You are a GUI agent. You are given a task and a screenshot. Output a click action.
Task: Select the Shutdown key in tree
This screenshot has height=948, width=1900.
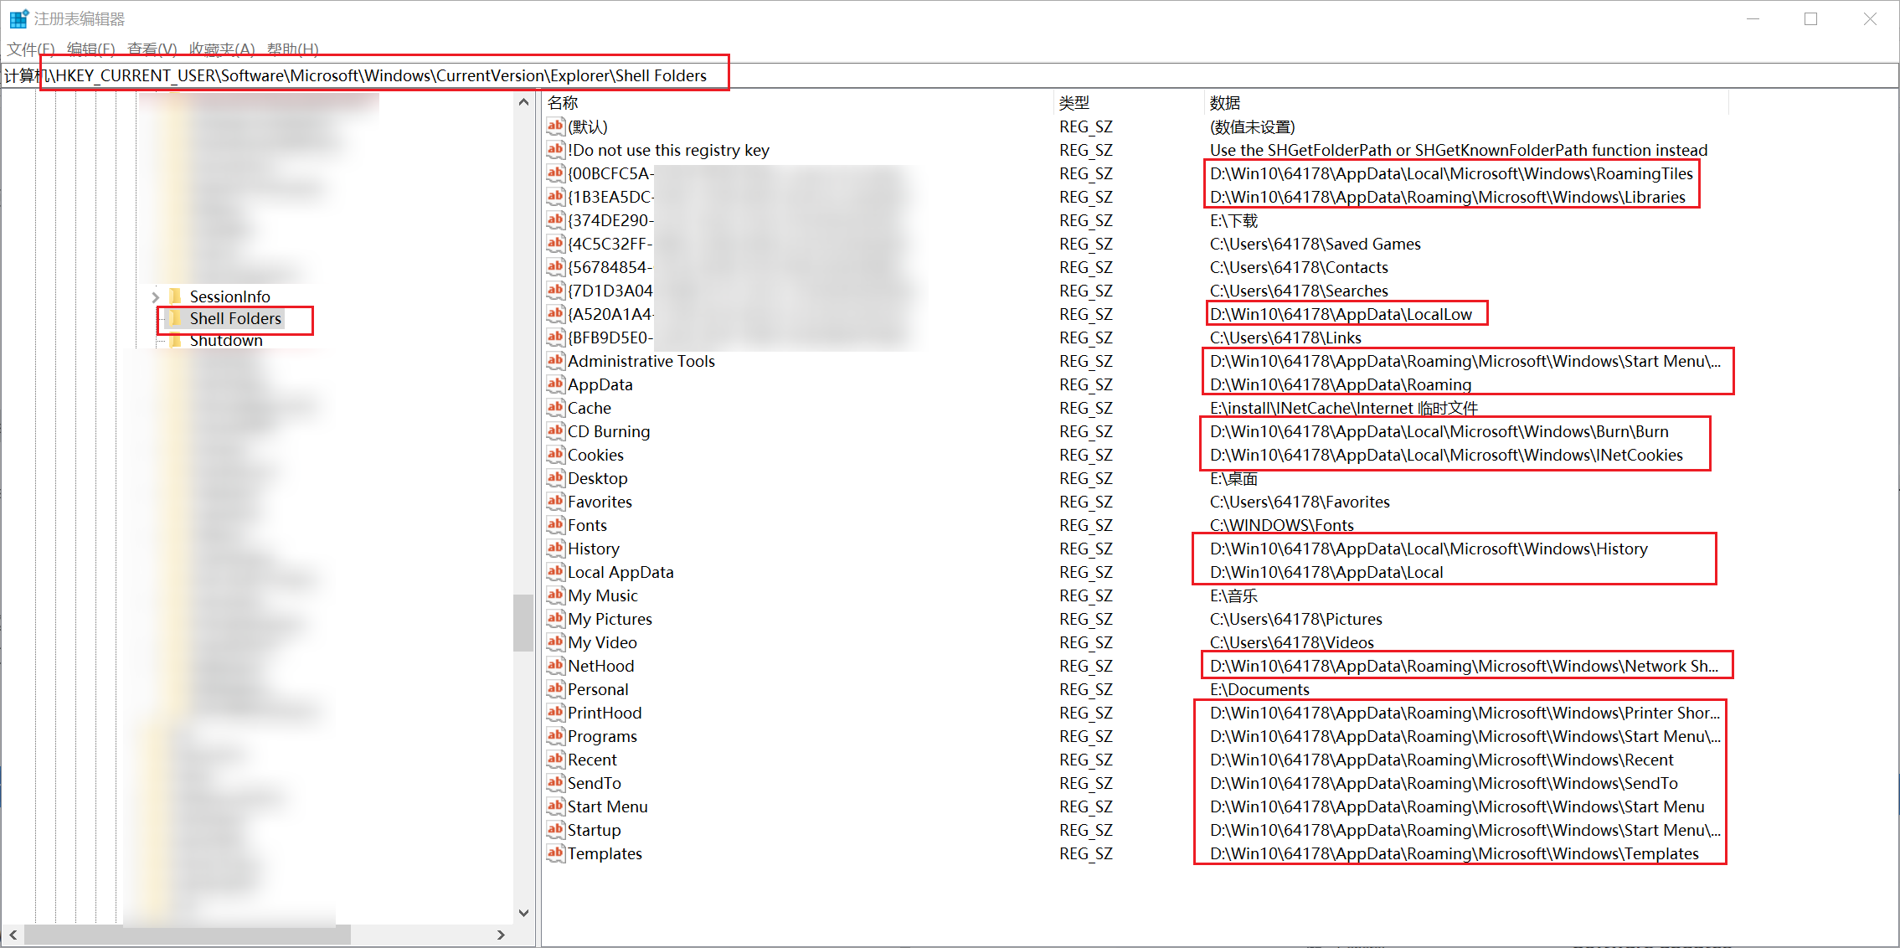pyautogui.click(x=226, y=341)
